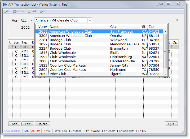Select Price Club vendor 2052
This screenshot has height=139, width=190.
click(79, 74)
